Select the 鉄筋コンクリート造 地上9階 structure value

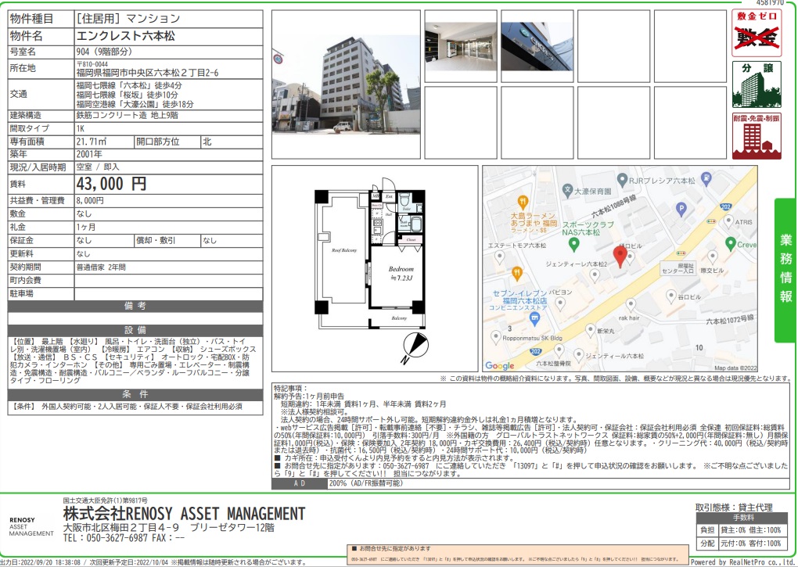coord(128,116)
